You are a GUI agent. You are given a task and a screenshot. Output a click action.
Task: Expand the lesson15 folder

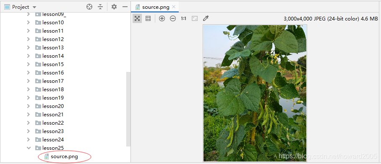click(29, 64)
